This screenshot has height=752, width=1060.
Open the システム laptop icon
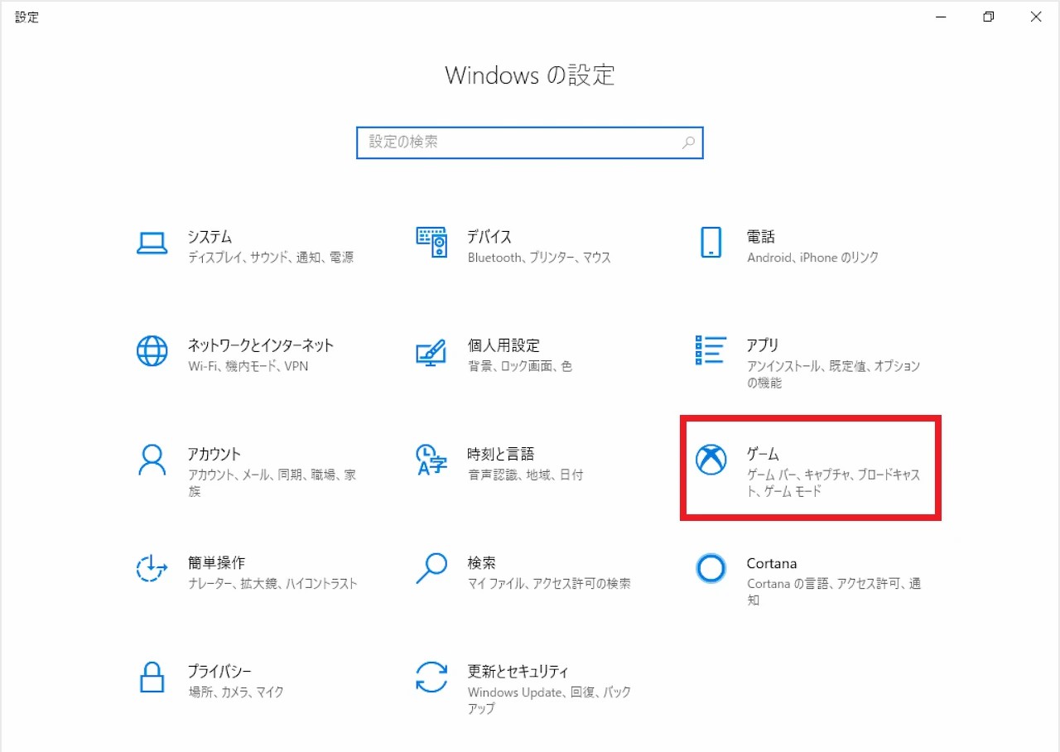point(152,243)
